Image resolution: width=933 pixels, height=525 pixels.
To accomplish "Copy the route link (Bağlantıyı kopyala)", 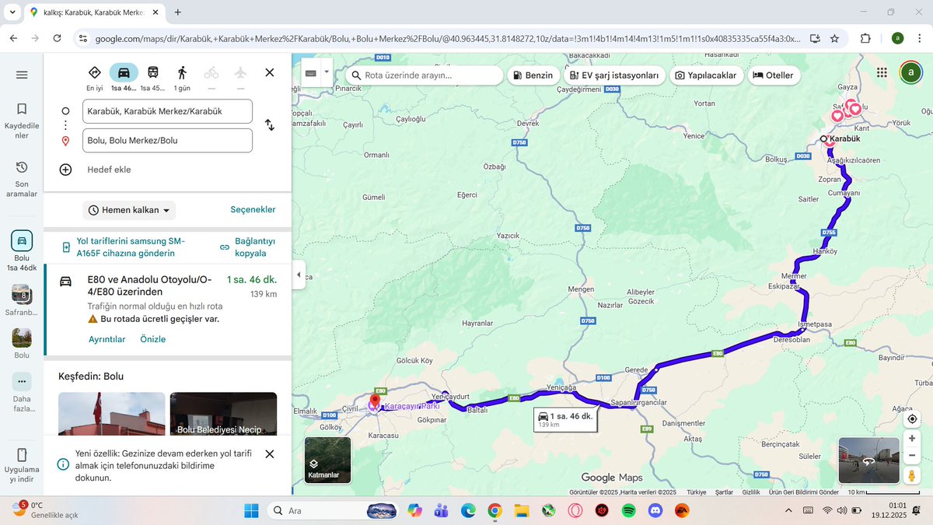I will (247, 247).
